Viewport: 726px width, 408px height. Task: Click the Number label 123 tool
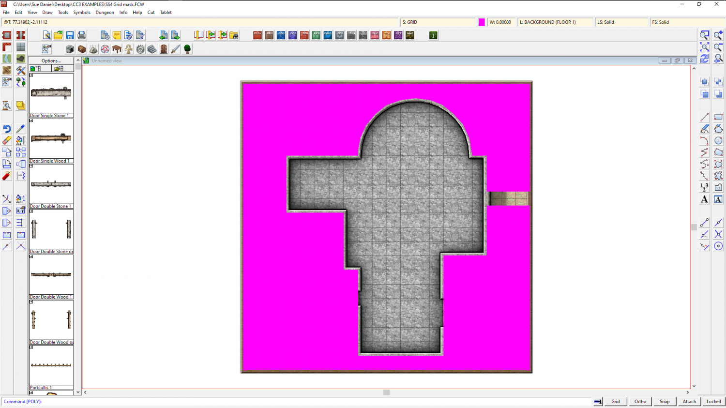pos(704,187)
